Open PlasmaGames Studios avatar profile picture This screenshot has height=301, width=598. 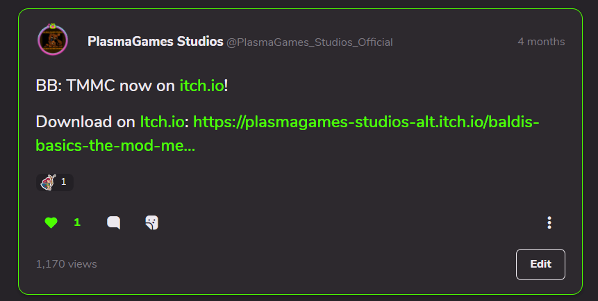coord(53,40)
